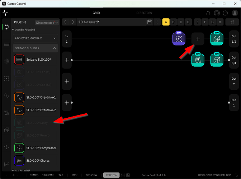Click the preset name 1B Unsaved
This screenshot has height=179, width=241.
pos(89,22)
